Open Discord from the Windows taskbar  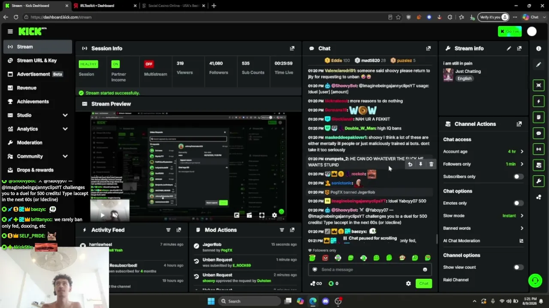click(325, 301)
